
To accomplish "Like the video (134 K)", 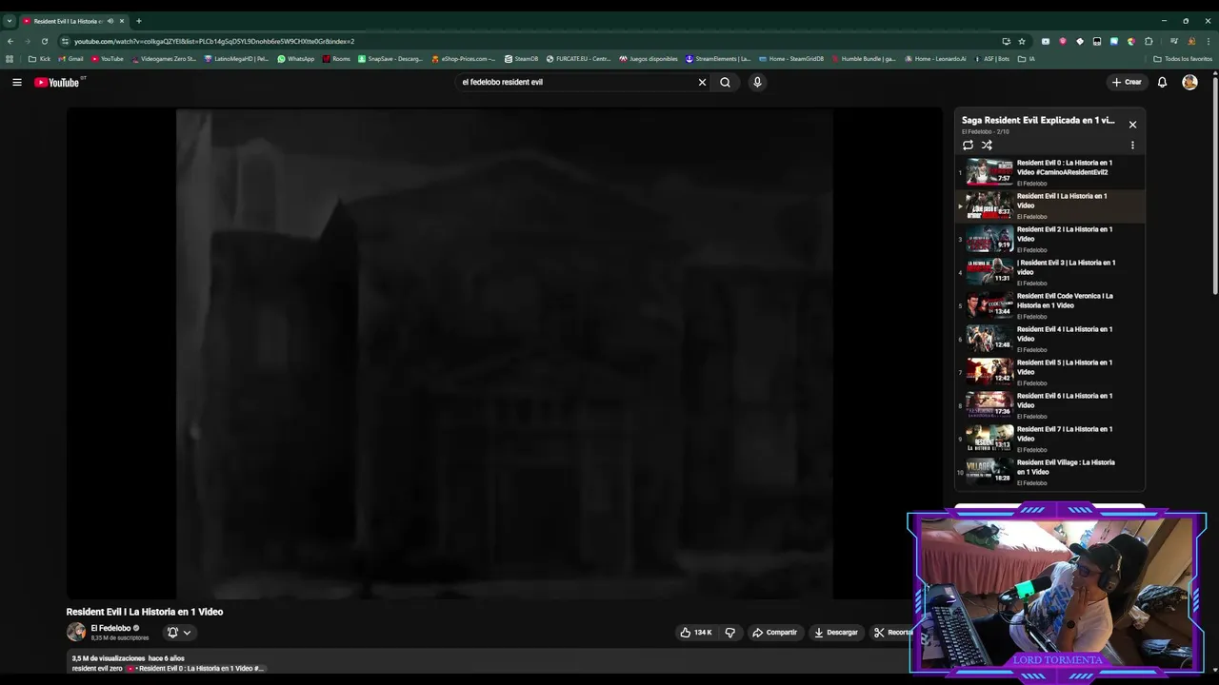I will [696, 632].
